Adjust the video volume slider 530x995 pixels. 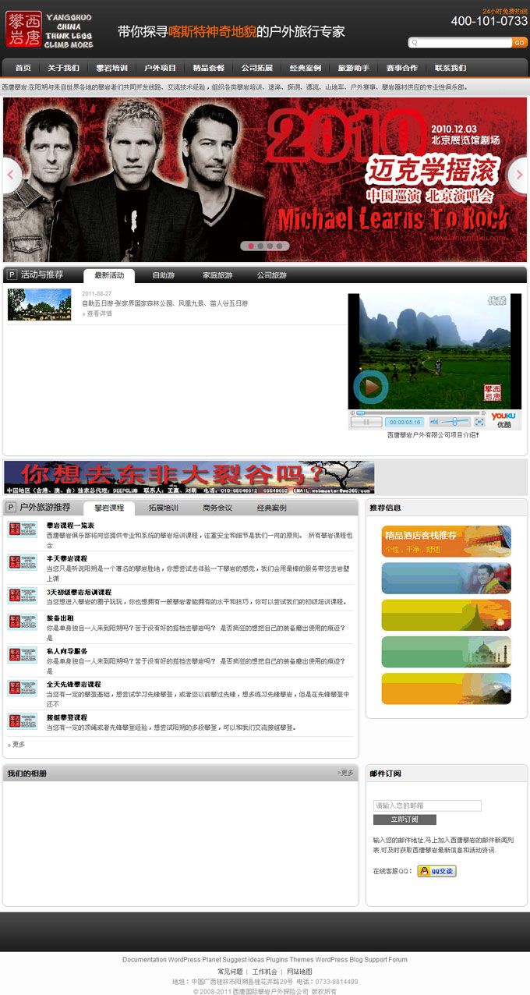[455, 422]
